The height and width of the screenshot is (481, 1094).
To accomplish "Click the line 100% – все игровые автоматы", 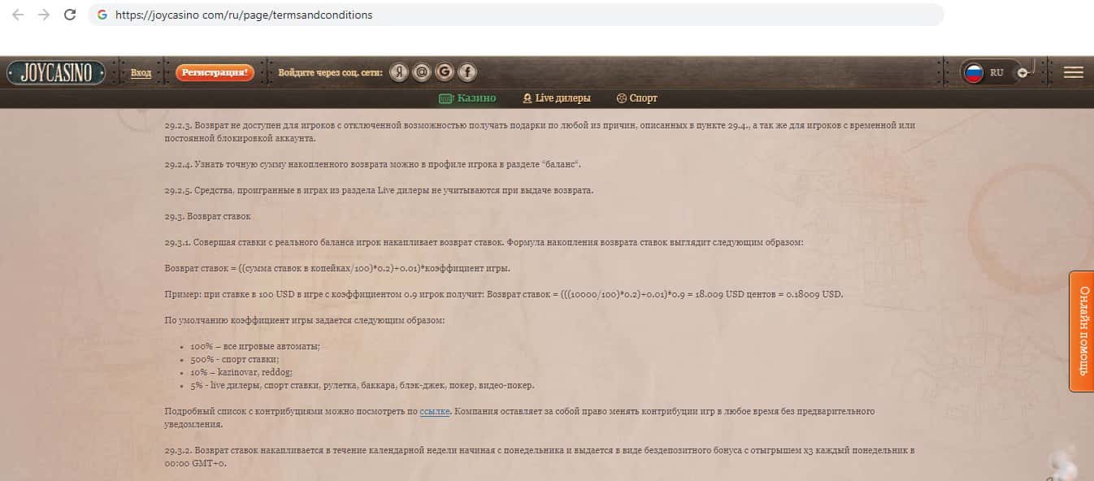I will click(255, 346).
